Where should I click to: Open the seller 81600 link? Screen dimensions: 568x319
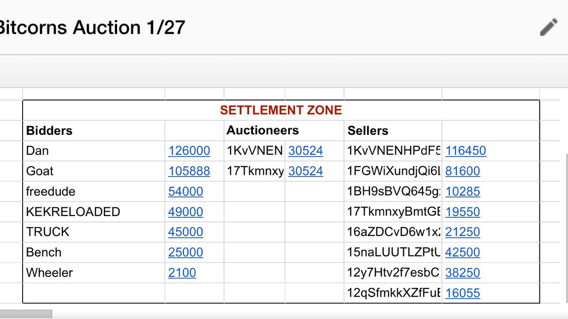(x=462, y=171)
